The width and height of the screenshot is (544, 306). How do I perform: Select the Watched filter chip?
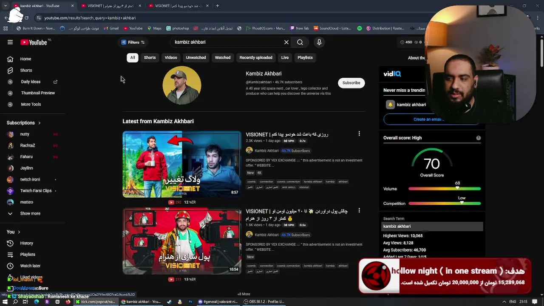coord(223,57)
